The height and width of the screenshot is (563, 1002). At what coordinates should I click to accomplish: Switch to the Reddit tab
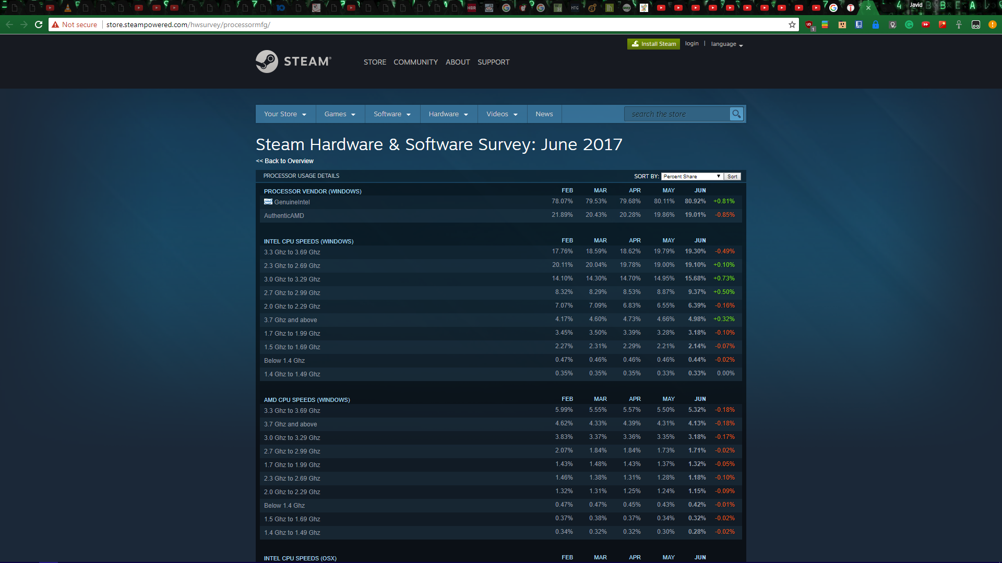(489, 8)
